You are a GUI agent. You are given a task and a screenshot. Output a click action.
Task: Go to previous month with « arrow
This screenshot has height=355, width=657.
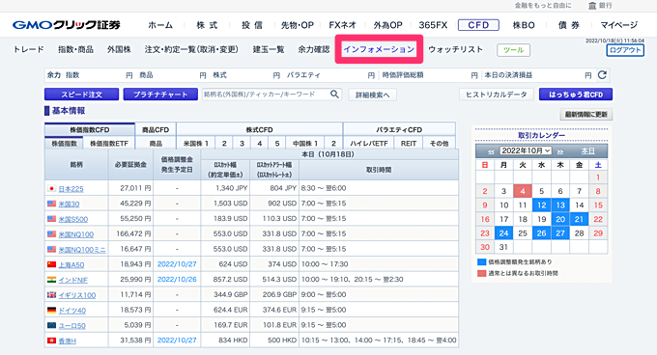point(491,150)
